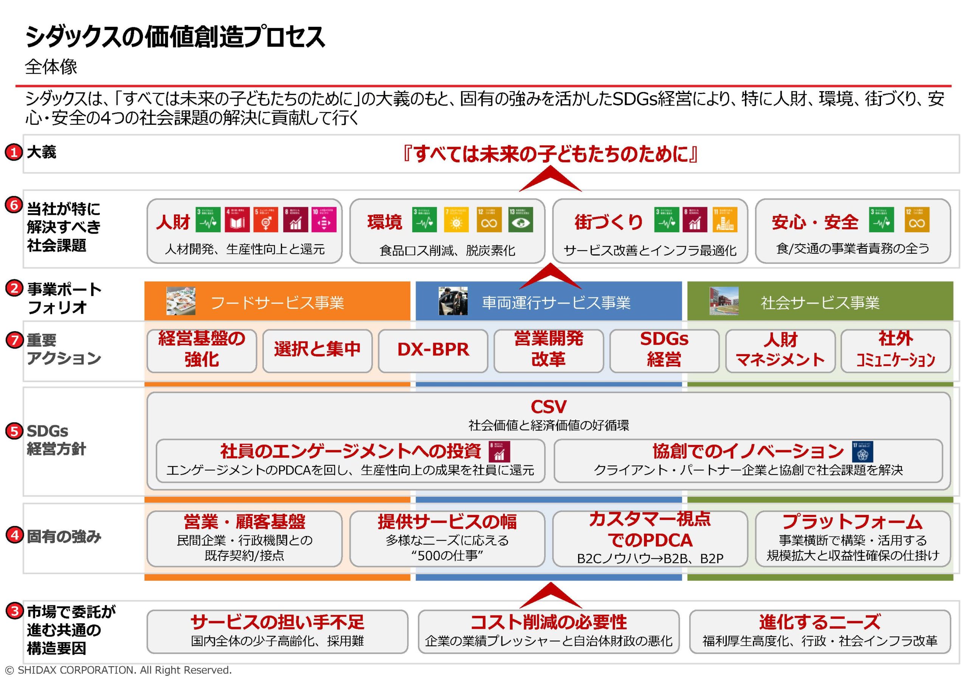Click the SDG 10 reduced inequalities icon
Image resolution: width=968 pixels, height=679 pixels.
pyautogui.click(x=324, y=220)
